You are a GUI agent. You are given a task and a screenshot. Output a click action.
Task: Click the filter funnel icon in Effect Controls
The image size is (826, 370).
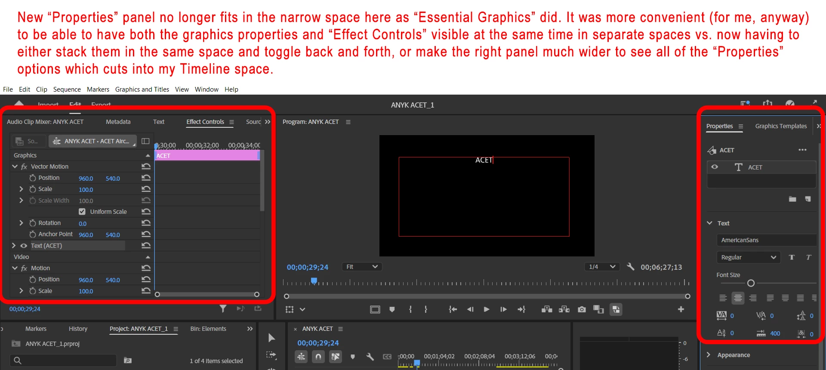pos(223,308)
